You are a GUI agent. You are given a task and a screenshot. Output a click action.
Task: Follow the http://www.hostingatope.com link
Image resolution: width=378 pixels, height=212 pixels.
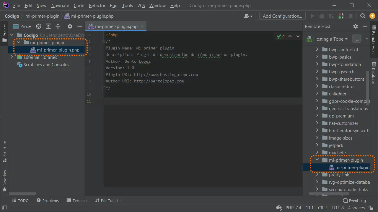click(x=166, y=74)
